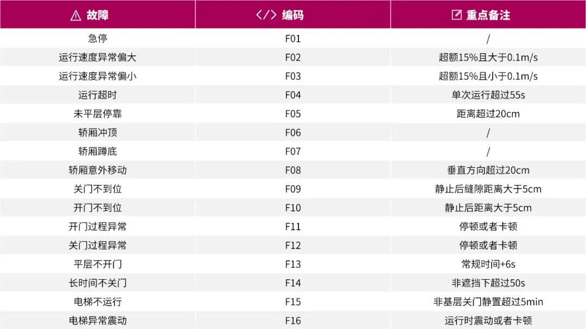Image resolution: width=586 pixels, height=329 pixels.
Task: Select the 编码 column header text
Action: [x=292, y=15]
